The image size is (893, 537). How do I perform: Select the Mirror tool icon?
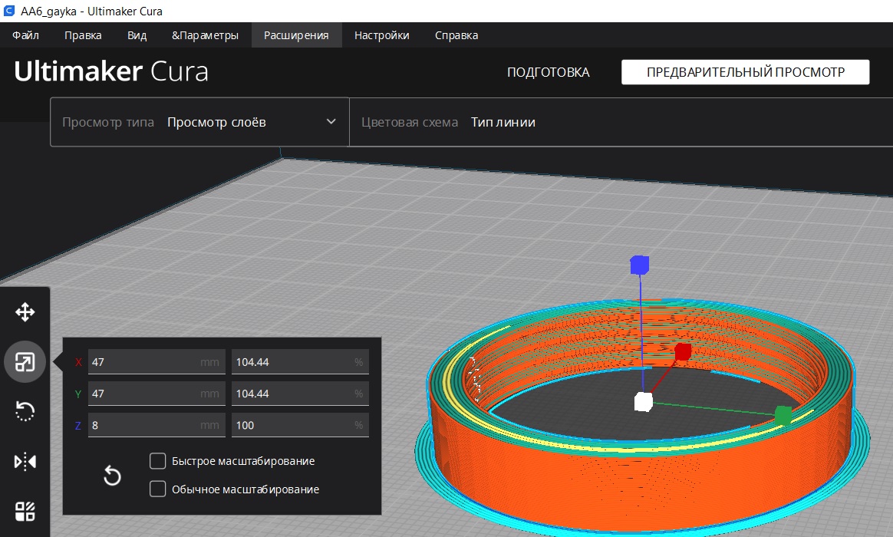click(x=25, y=461)
